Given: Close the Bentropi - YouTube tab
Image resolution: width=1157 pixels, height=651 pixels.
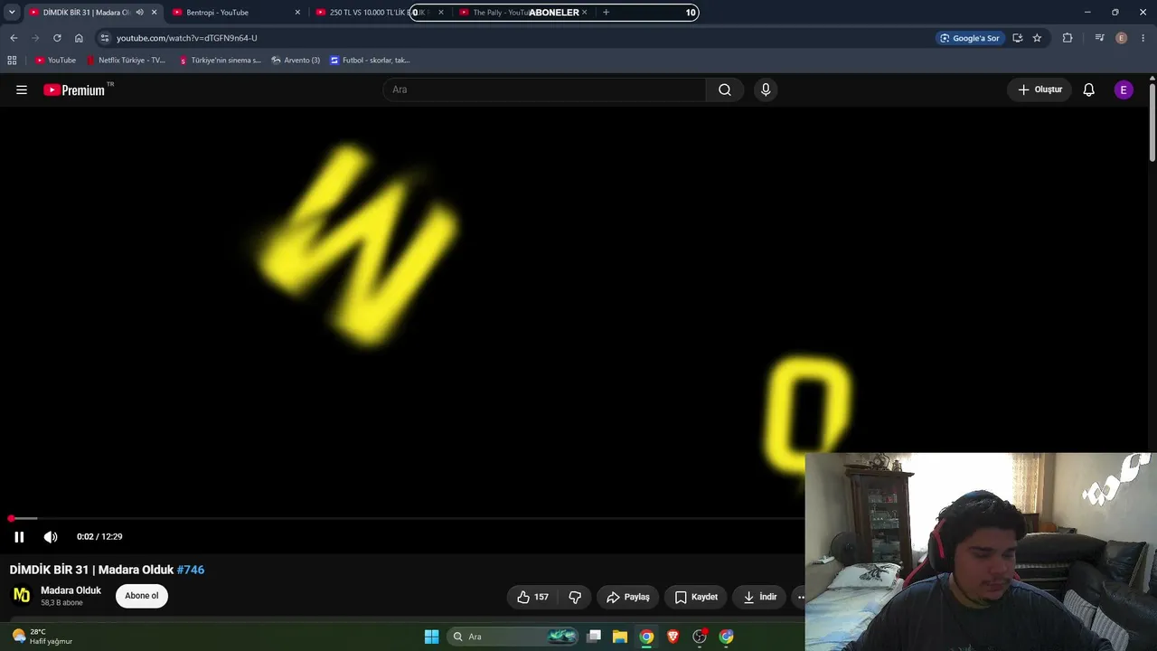Looking at the screenshot, I should pyautogui.click(x=297, y=13).
